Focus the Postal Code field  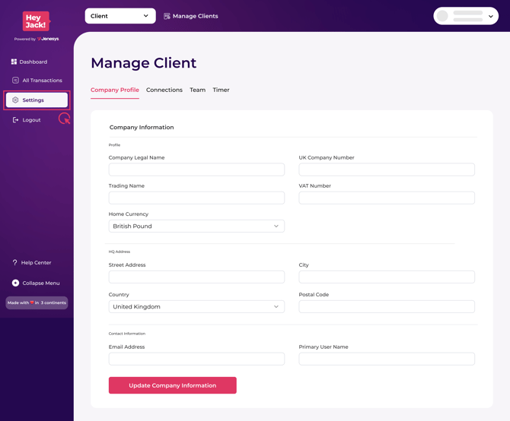click(387, 306)
